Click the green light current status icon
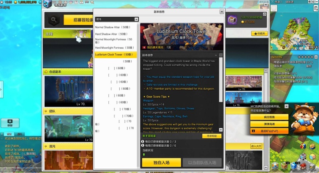Image resolution: width=319 pixels, height=173 pixels. pyautogui.click(x=144, y=155)
